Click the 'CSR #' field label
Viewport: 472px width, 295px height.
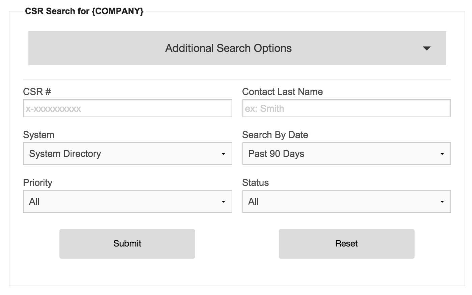click(37, 92)
